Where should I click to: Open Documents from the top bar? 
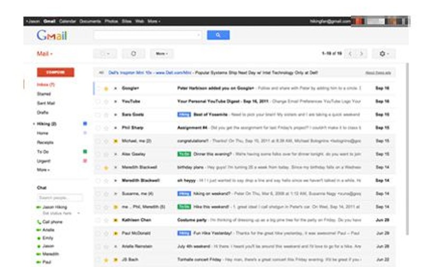90,21
